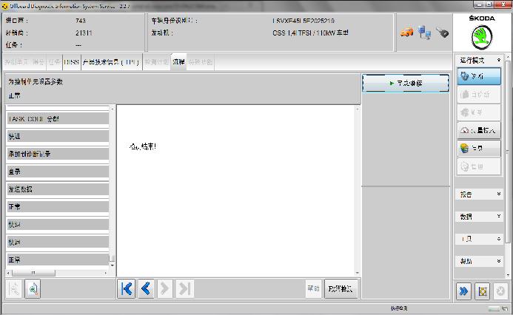Viewport: 513px width, 315px height.
Task: Select the 添加到诊断记录 list row
Action: 58,154
